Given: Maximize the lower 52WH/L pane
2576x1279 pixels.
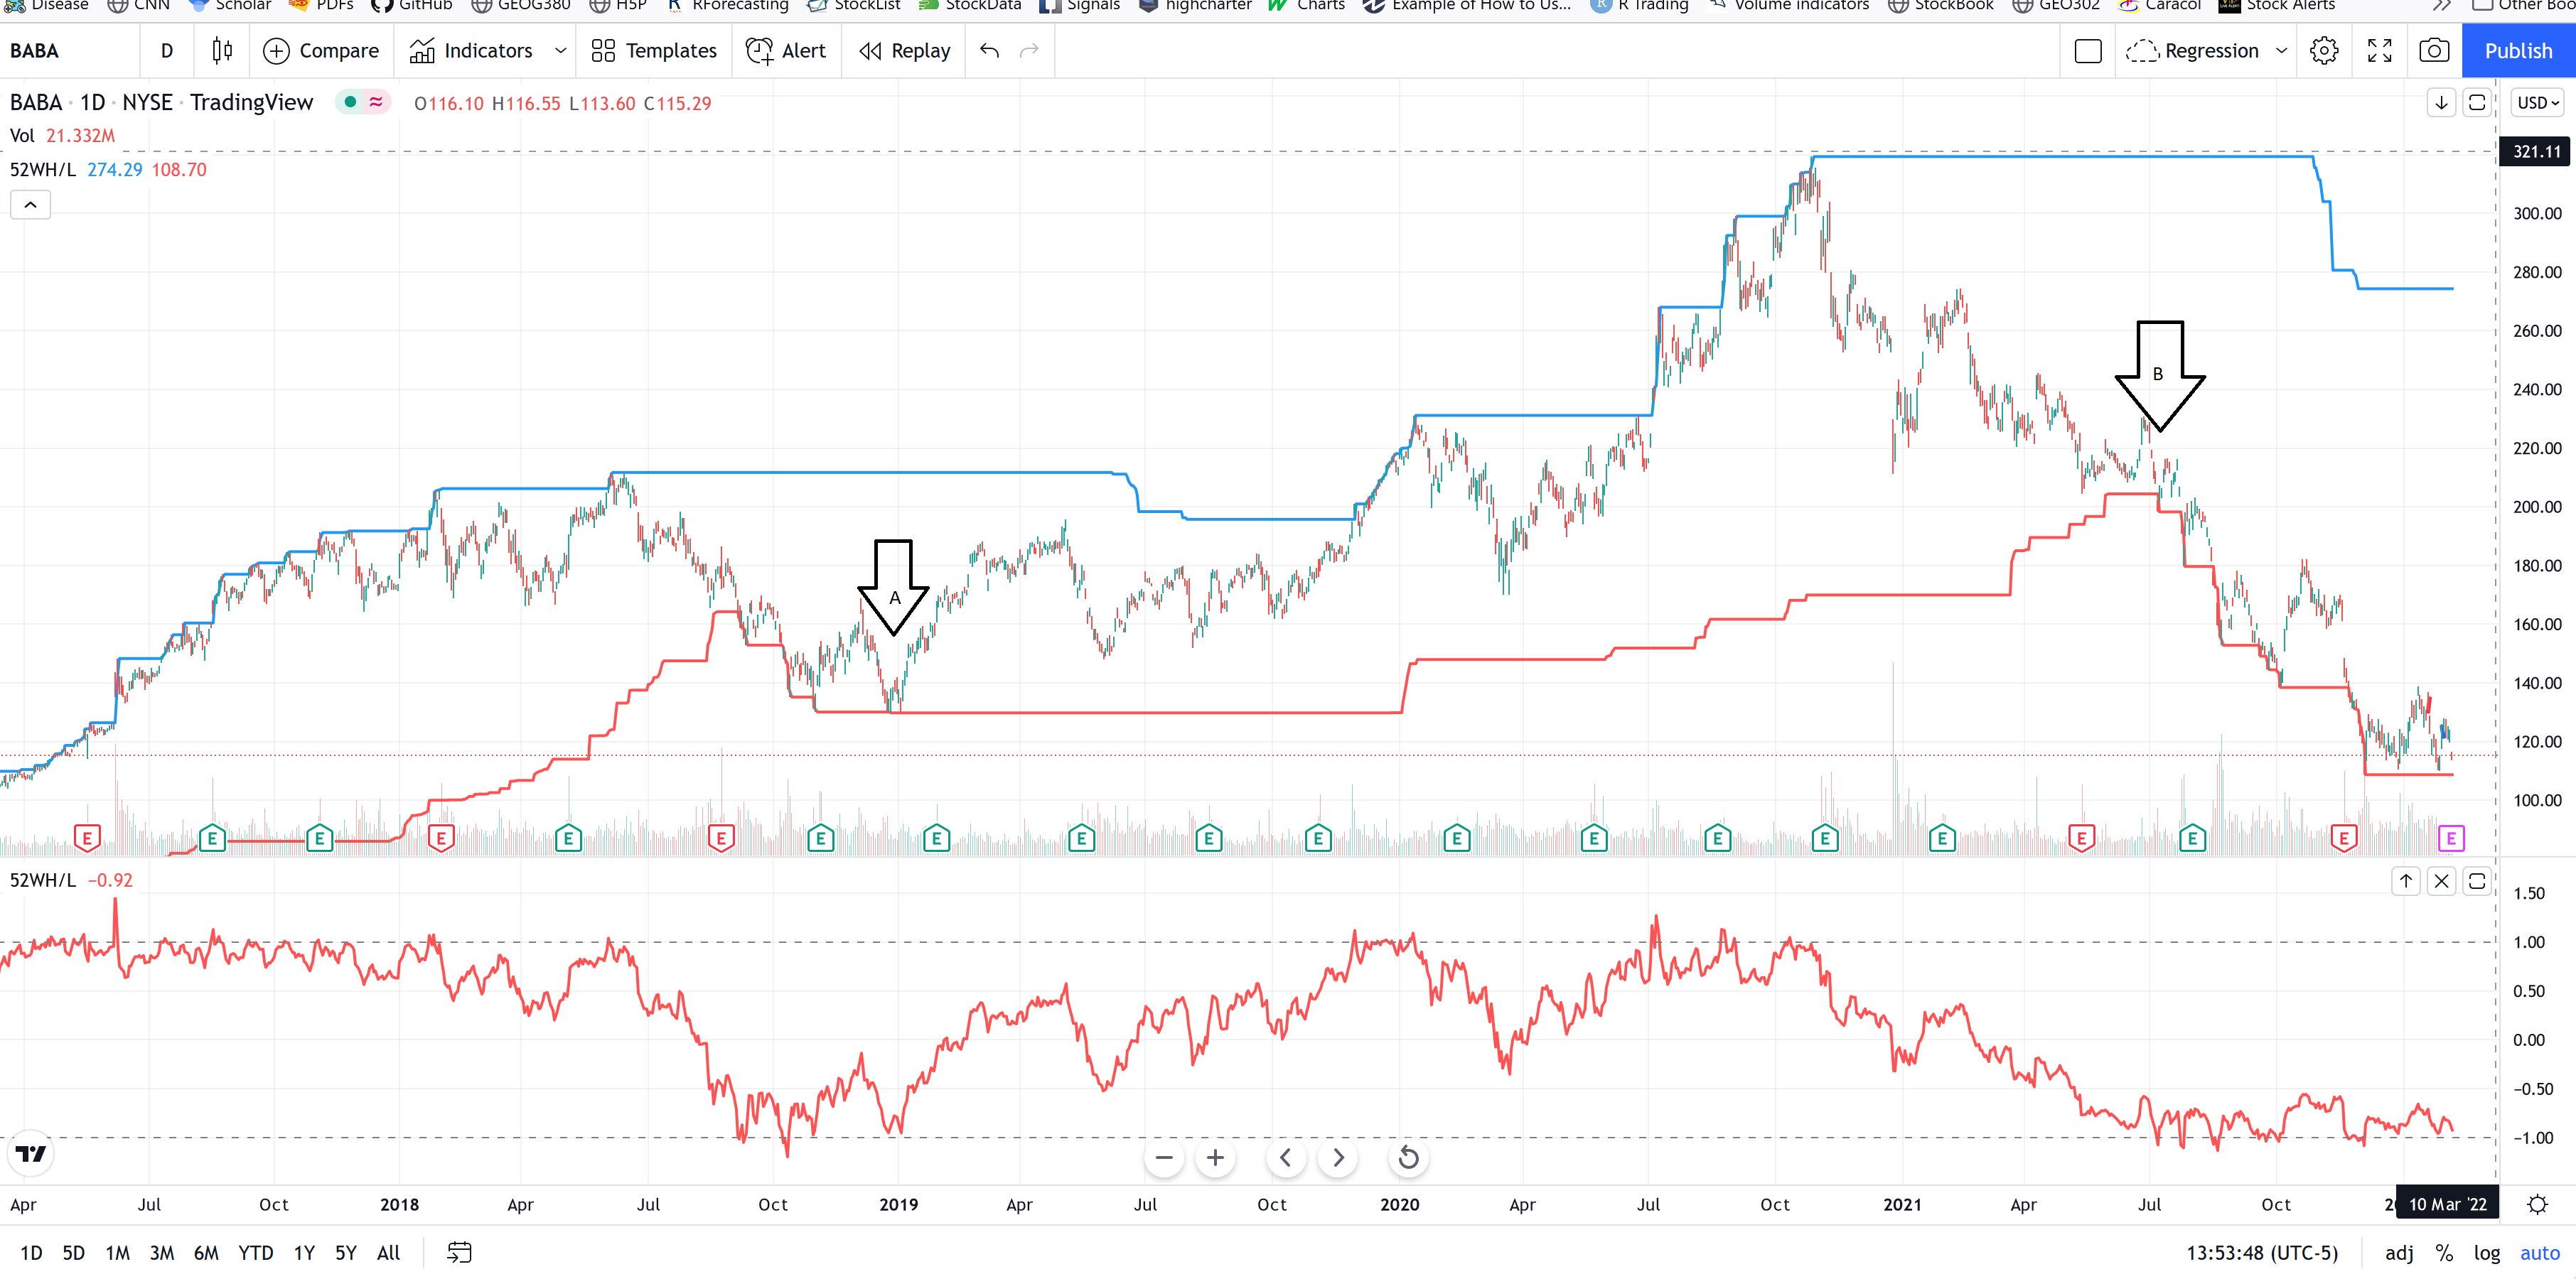Looking at the screenshot, I should (x=2477, y=880).
